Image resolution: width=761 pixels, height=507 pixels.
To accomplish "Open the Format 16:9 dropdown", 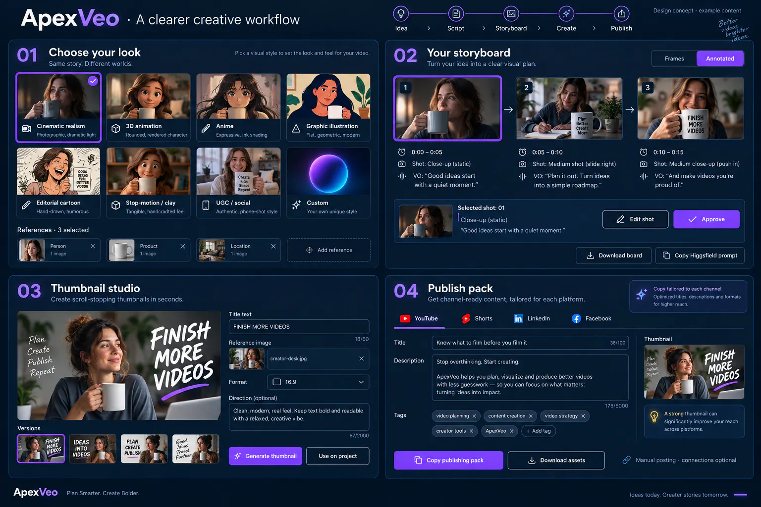I will click(x=318, y=382).
